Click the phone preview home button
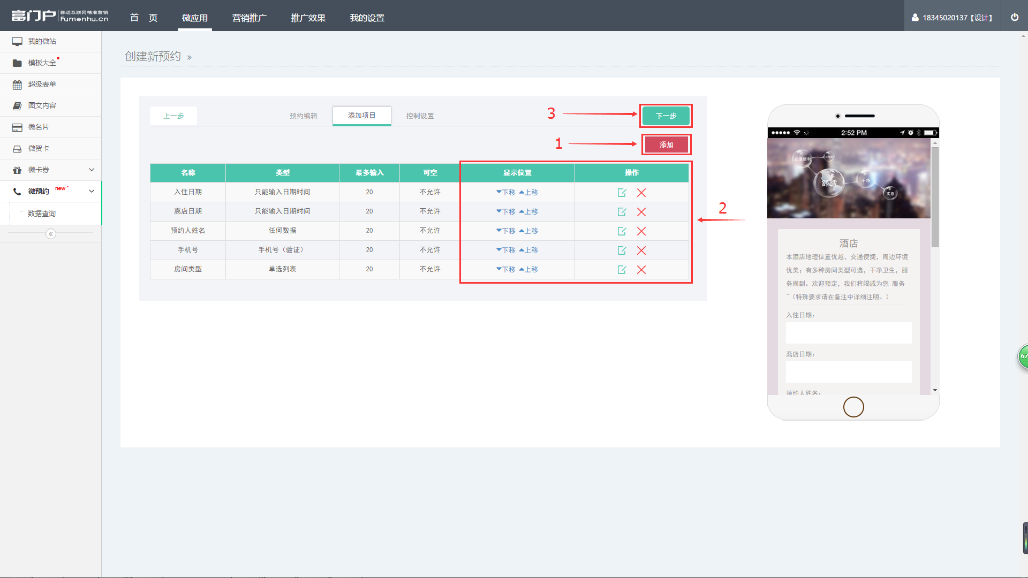 click(x=853, y=407)
